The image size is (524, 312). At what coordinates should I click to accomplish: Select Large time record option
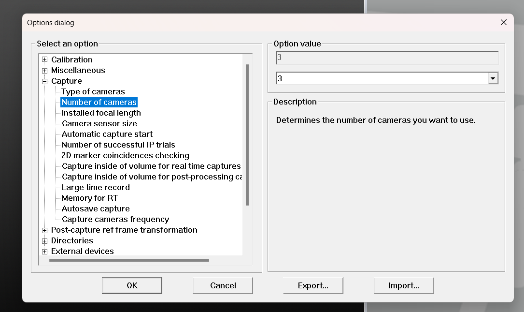pyautogui.click(x=96, y=188)
